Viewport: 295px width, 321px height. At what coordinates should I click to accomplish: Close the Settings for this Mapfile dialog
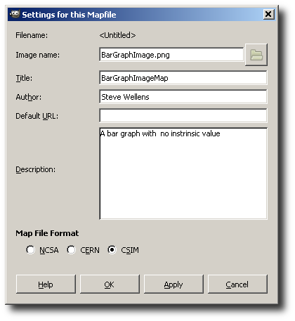(x=268, y=14)
